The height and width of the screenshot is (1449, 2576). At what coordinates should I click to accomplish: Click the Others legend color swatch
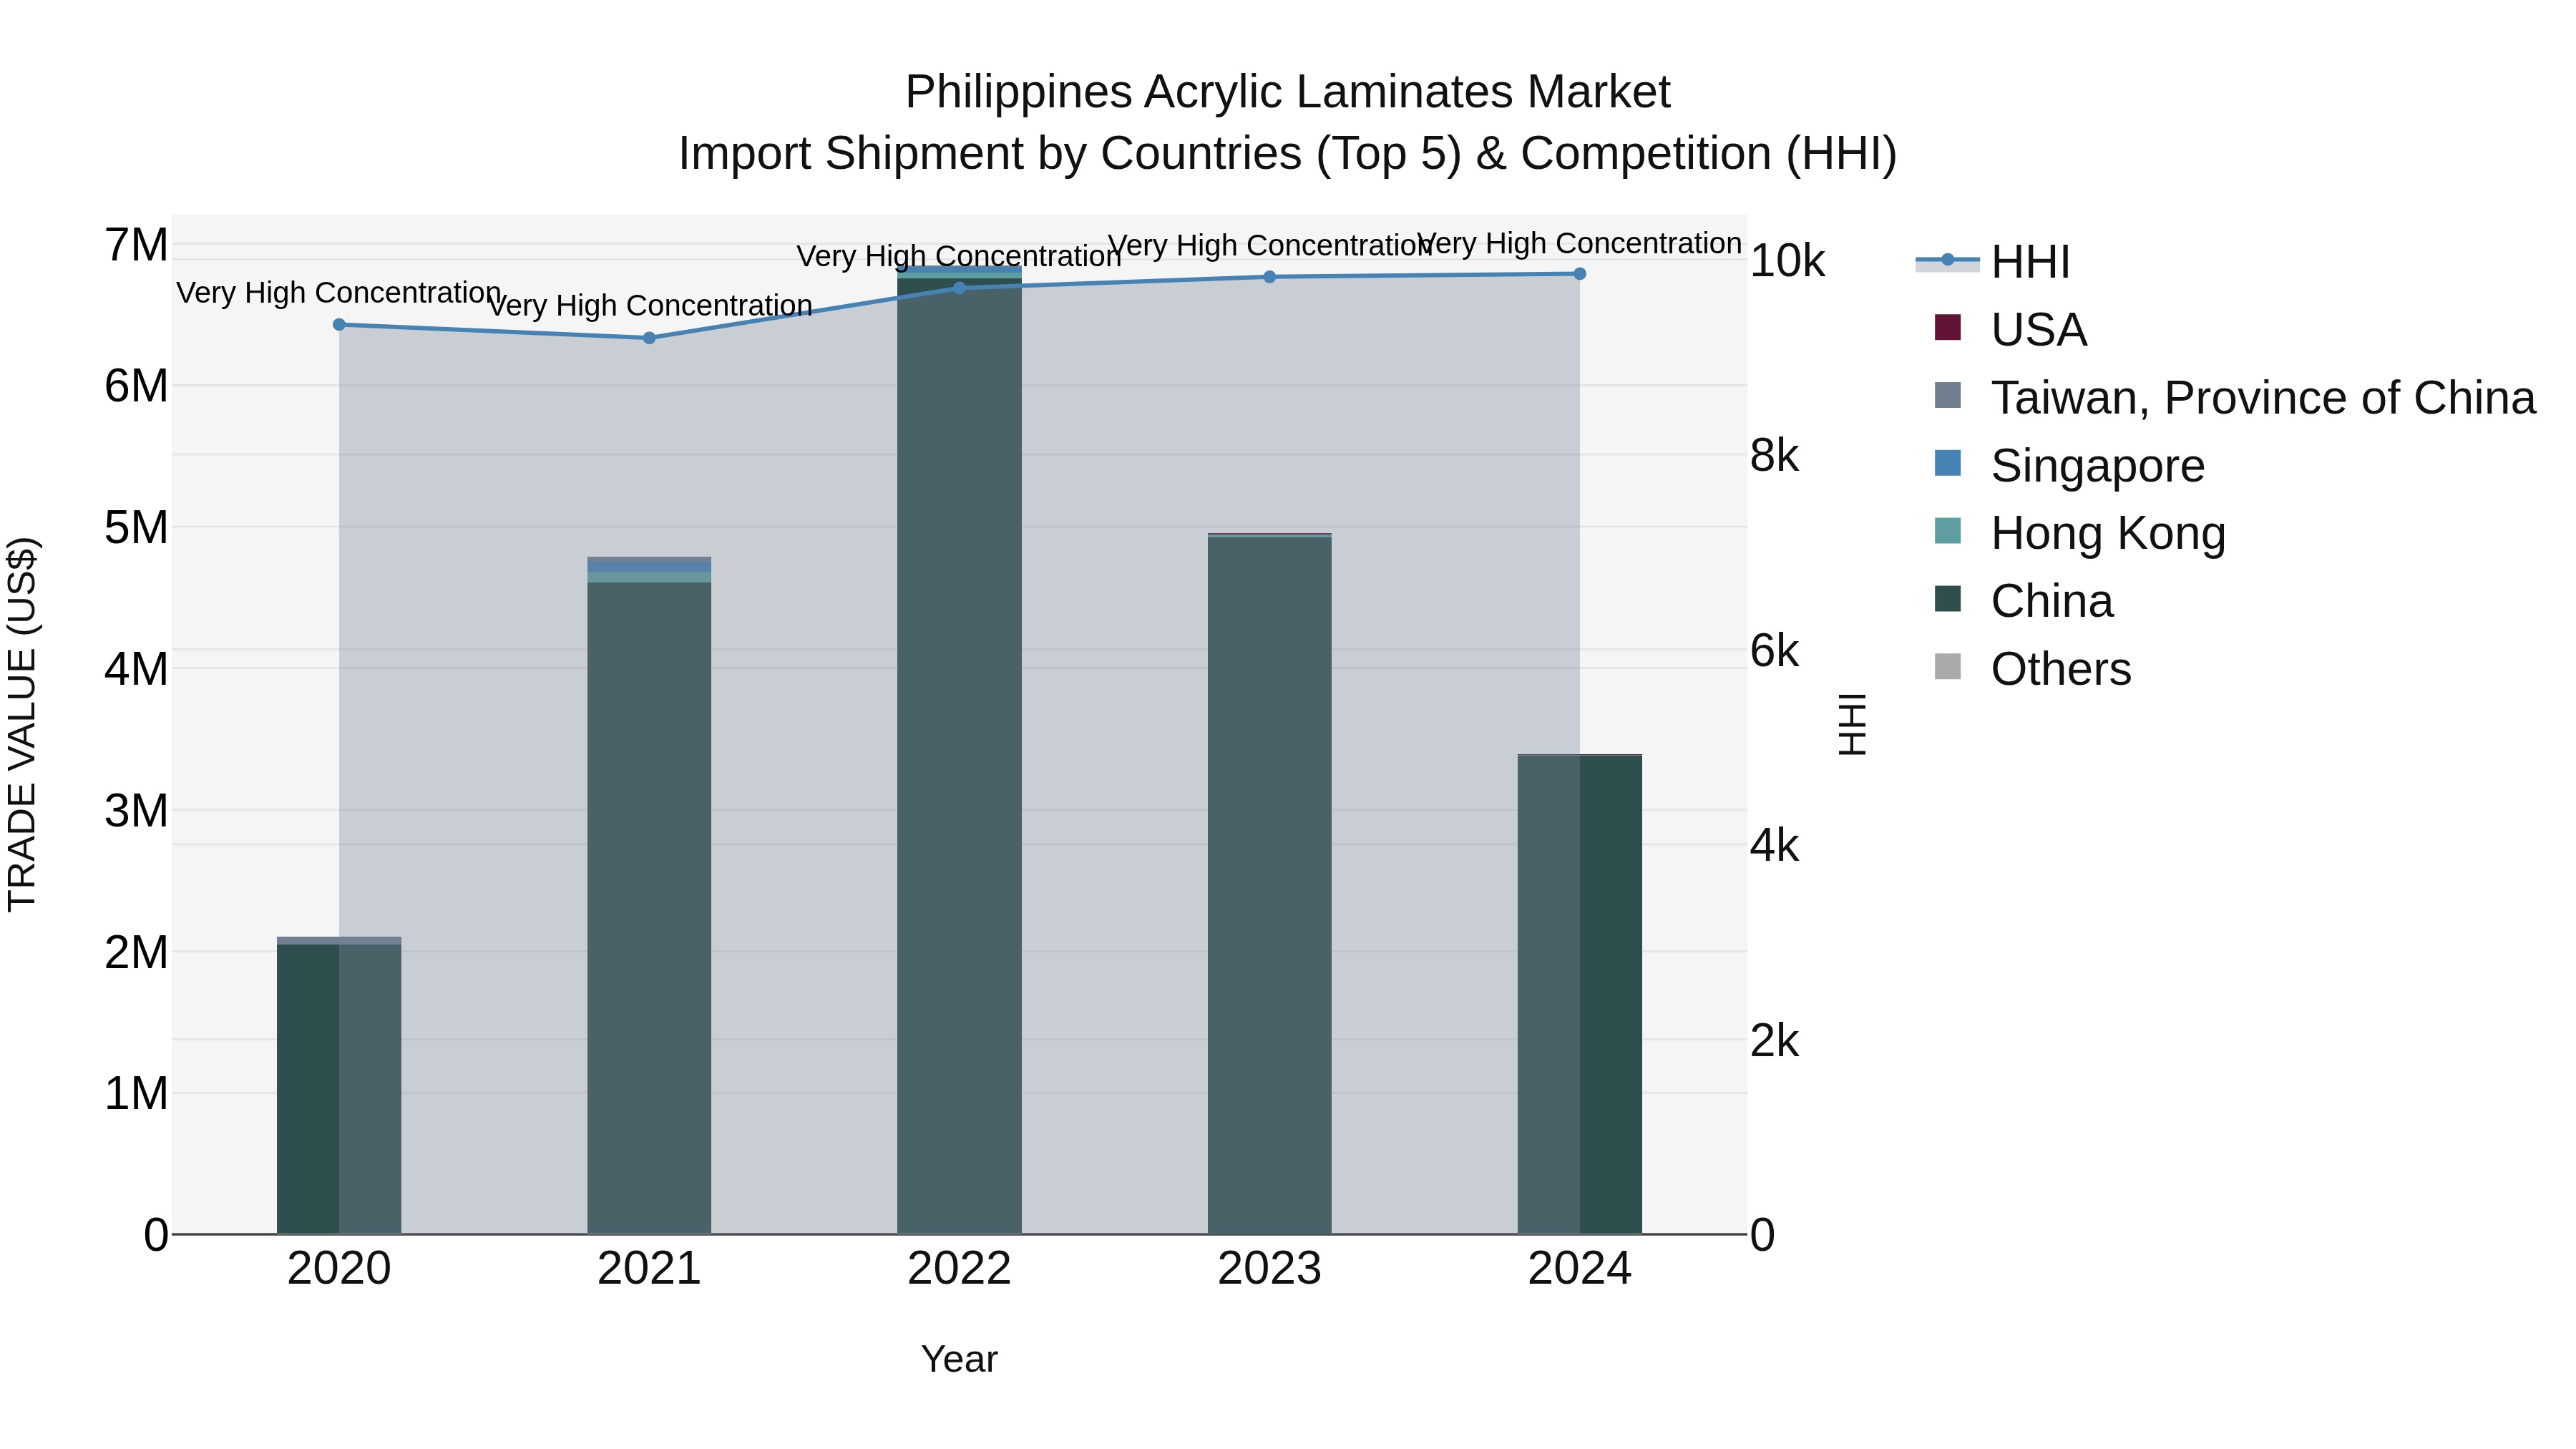coord(1947,667)
